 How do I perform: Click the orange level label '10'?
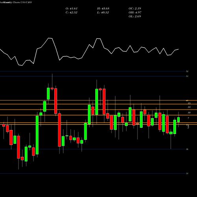point(189,113)
